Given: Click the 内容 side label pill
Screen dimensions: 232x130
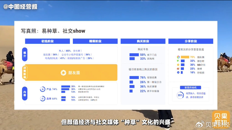Looking at the screenshot, I should (25, 93).
